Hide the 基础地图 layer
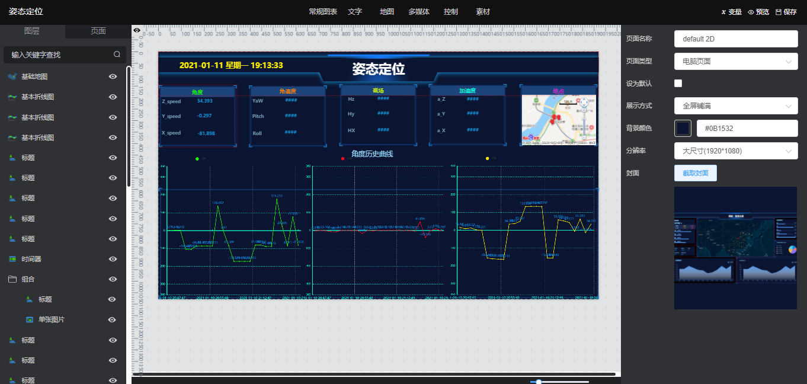The image size is (807, 384). pyautogui.click(x=113, y=76)
